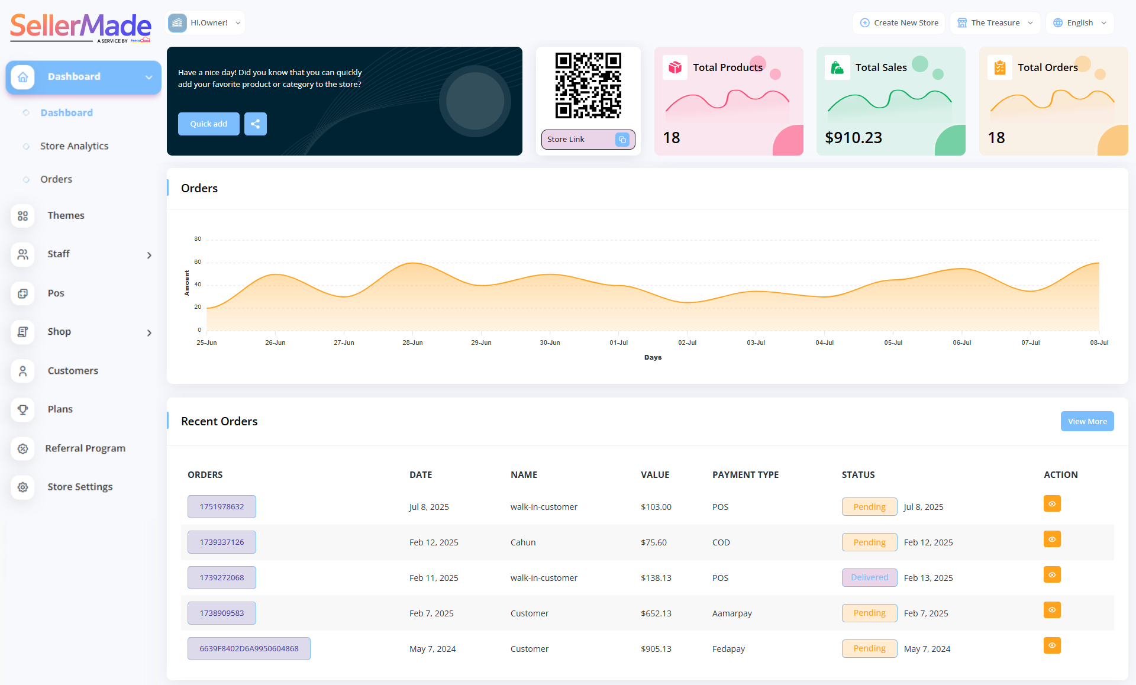The image size is (1136, 685).
Task: Open The Treasure store dropdown
Action: pyautogui.click(x=995, y=23)
